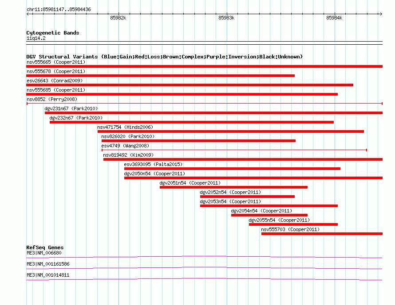395x305 pixels.
Task: Click the red bar under dgv2054n54
Action: click(x=269, y=215)
